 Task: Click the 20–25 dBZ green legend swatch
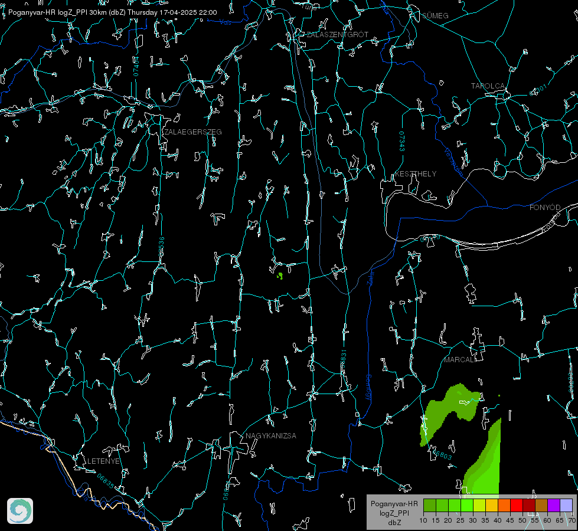click(455, 505)
